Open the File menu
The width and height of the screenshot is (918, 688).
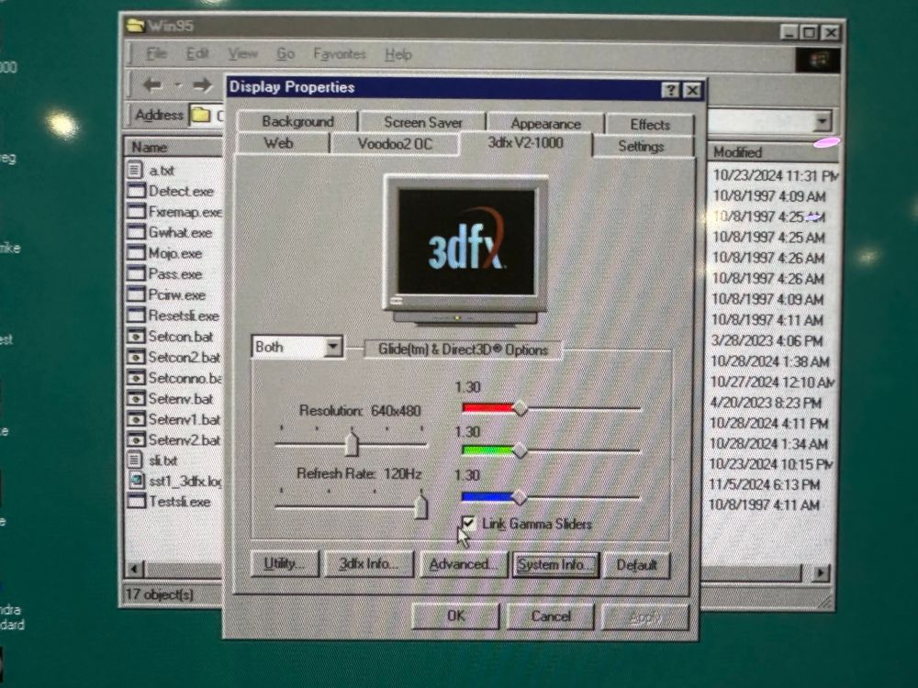156,54
